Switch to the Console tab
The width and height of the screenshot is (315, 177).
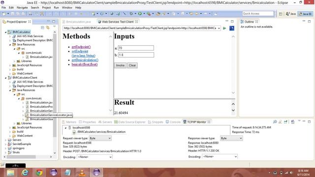[173, 122]
